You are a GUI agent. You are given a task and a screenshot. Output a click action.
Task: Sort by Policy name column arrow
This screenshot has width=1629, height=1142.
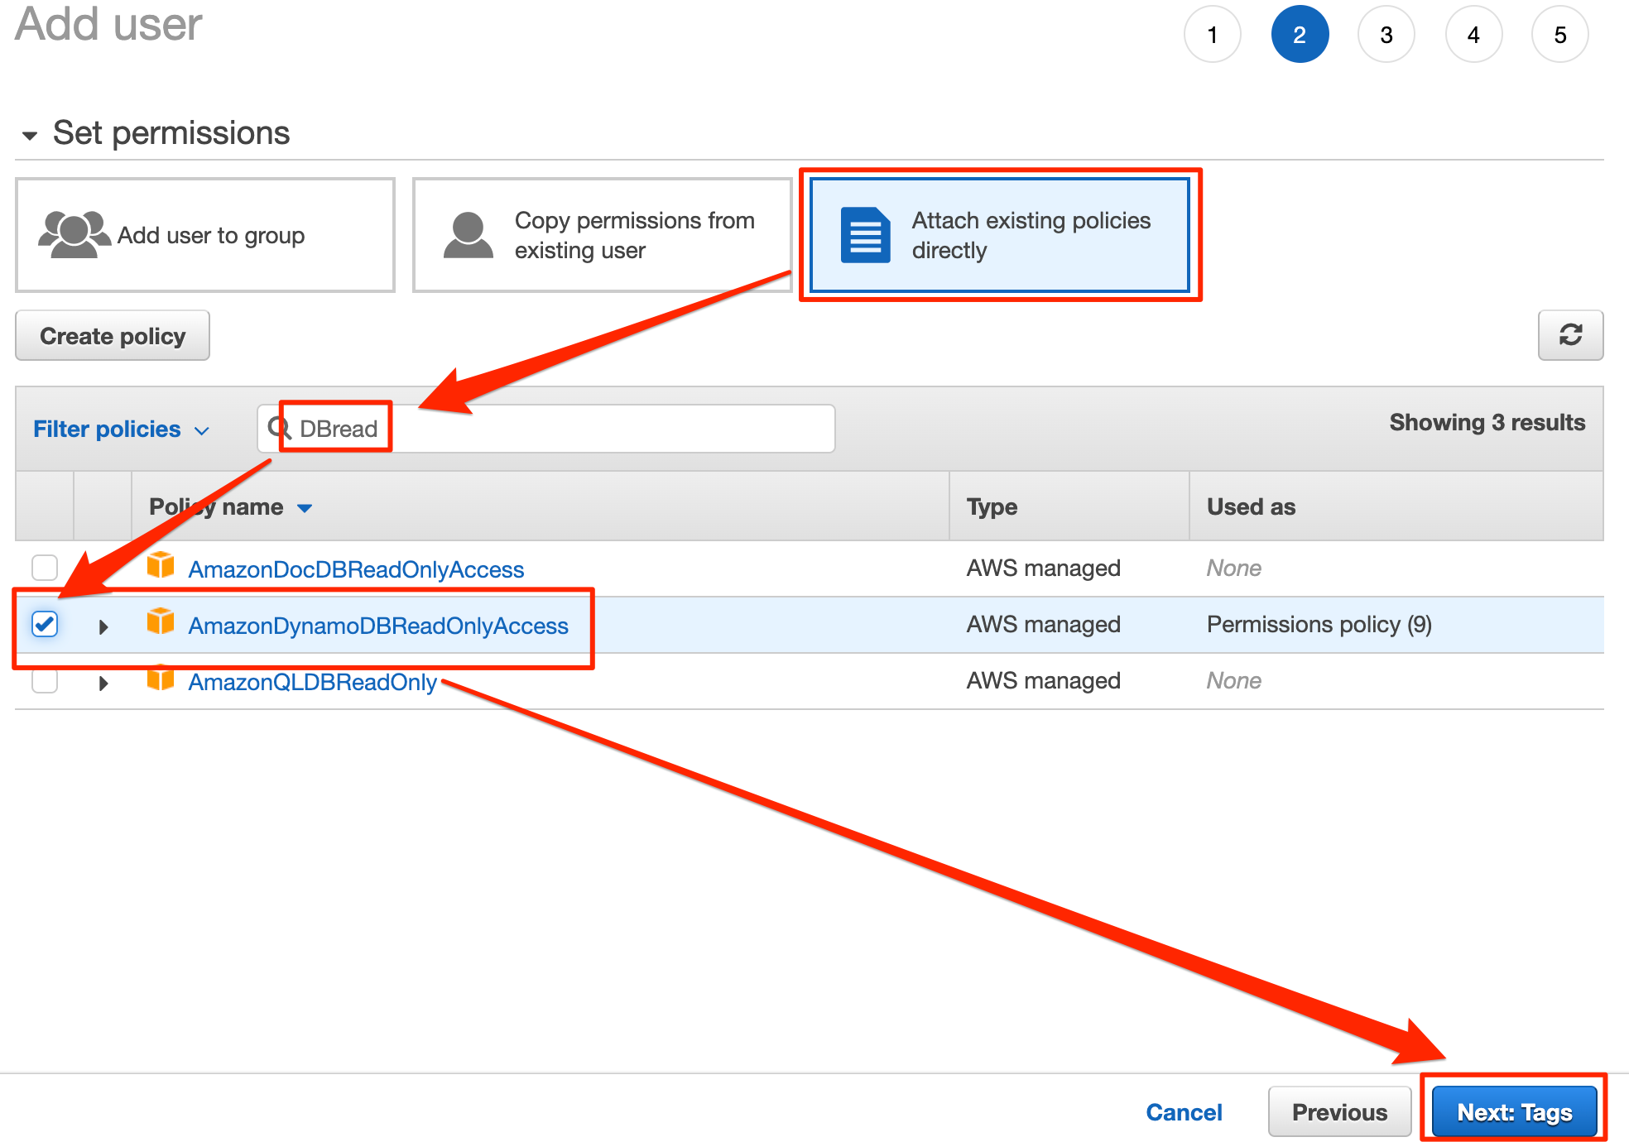(x=305, y=507)
